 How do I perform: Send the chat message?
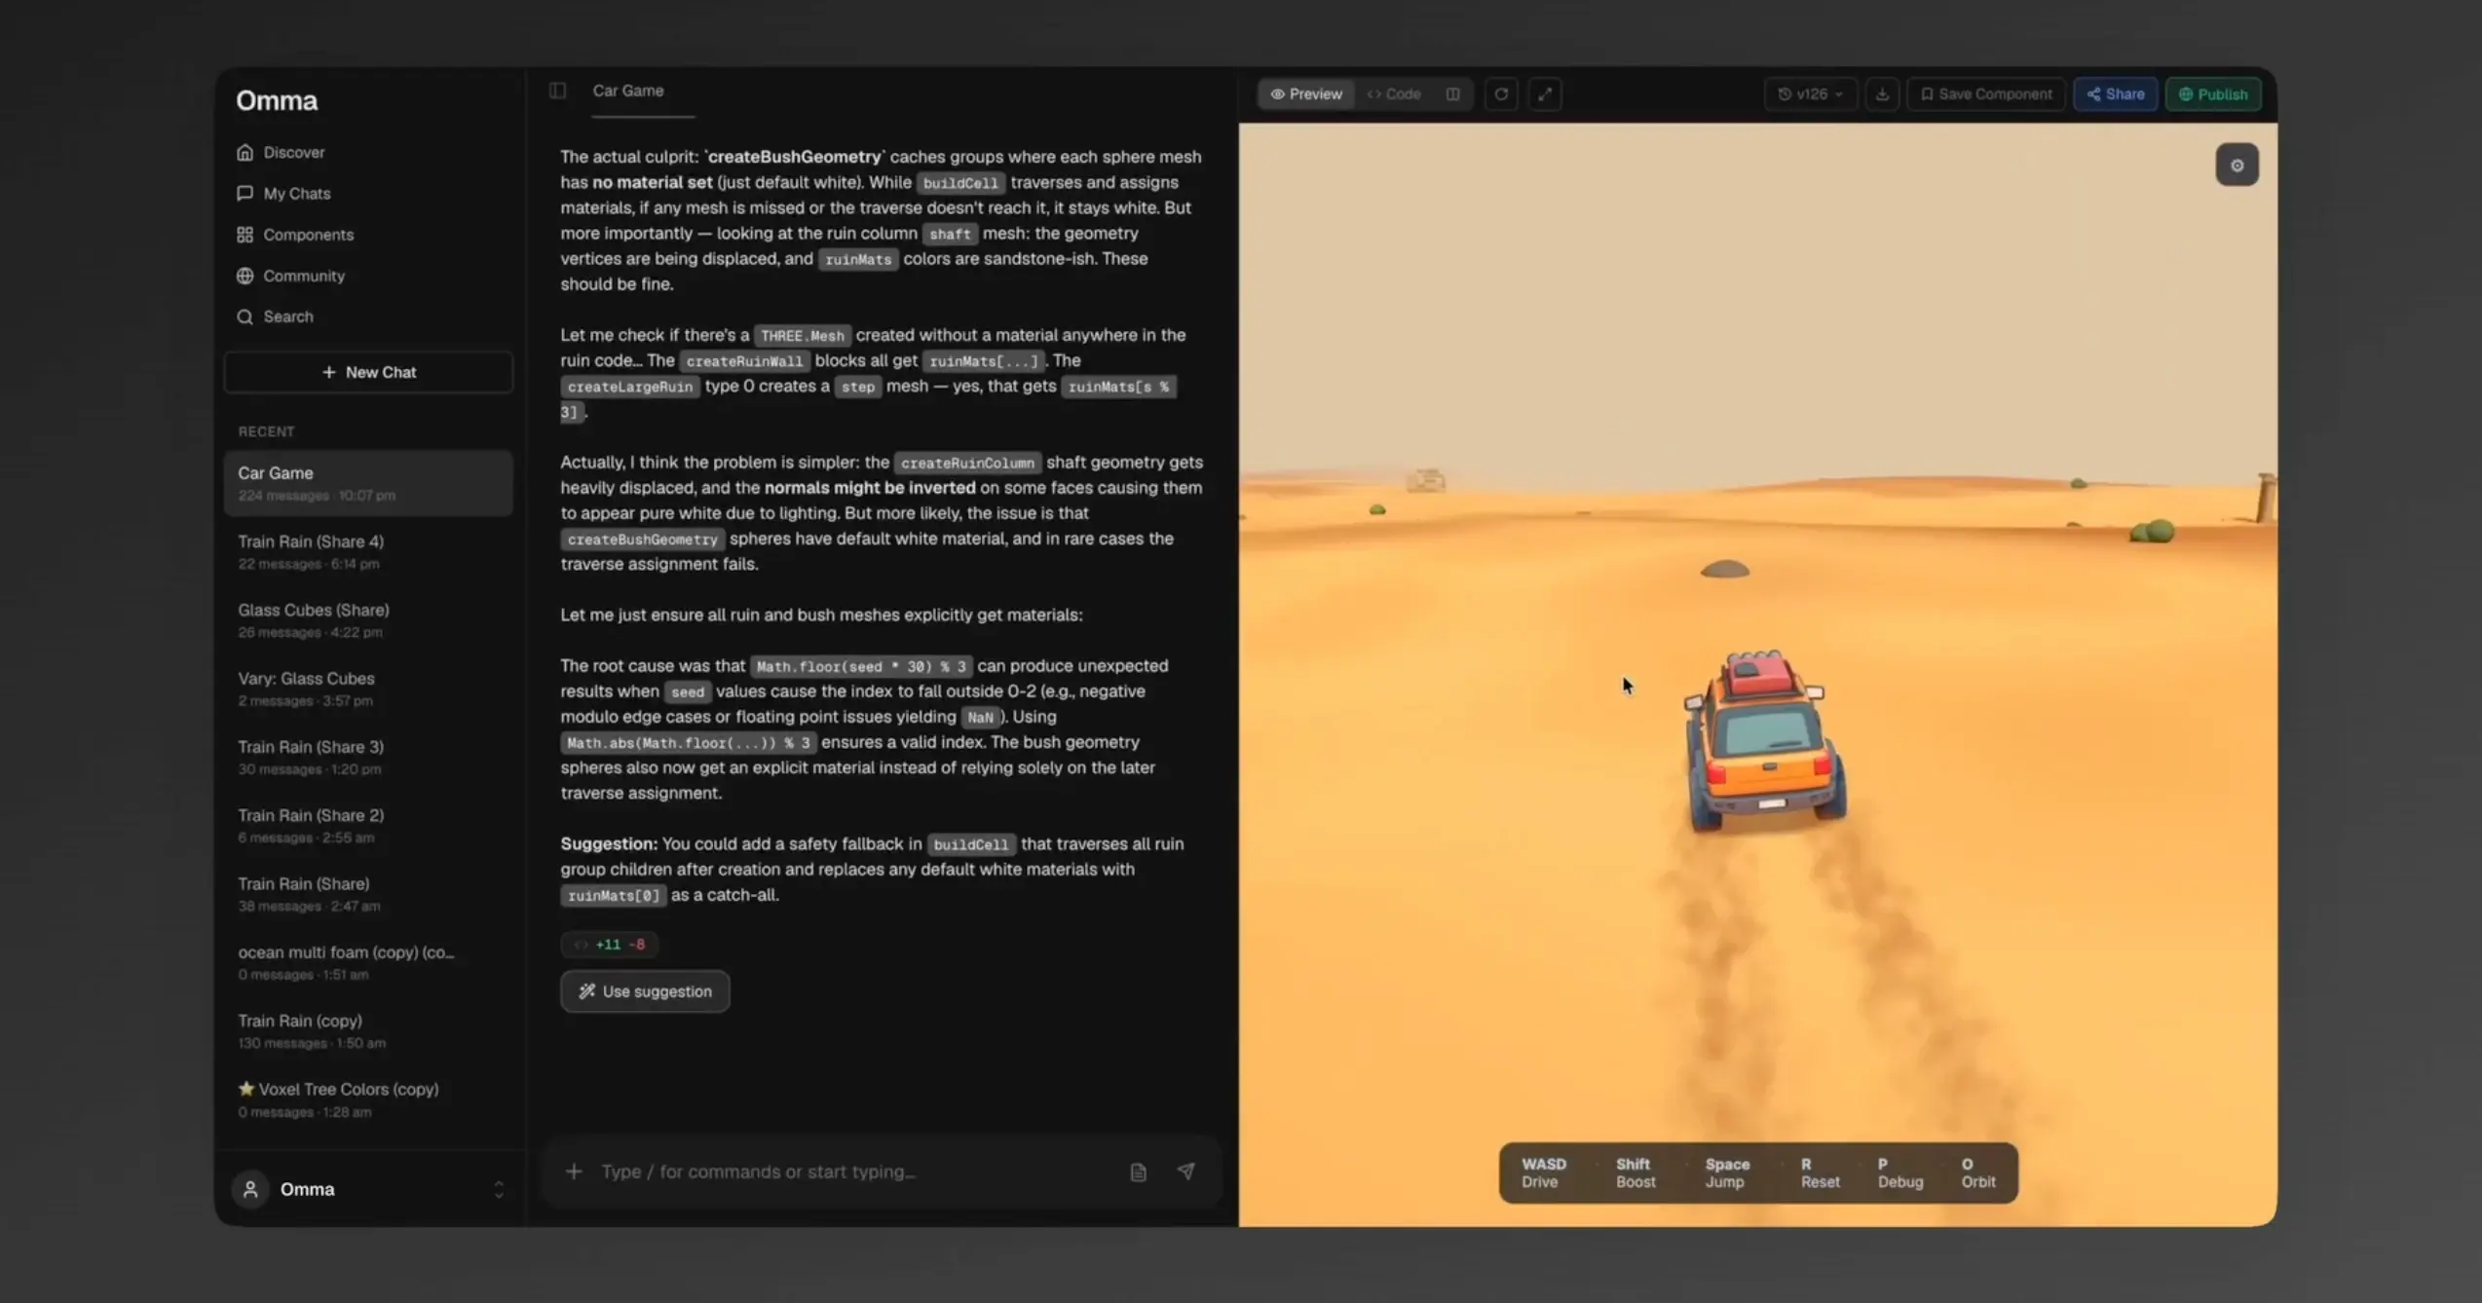(x=1185, y=1172)
